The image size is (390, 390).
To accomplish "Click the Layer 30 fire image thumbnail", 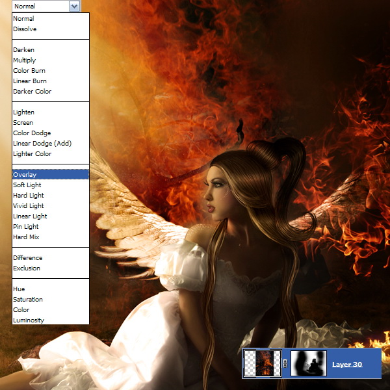I will [x=263, y=363].
